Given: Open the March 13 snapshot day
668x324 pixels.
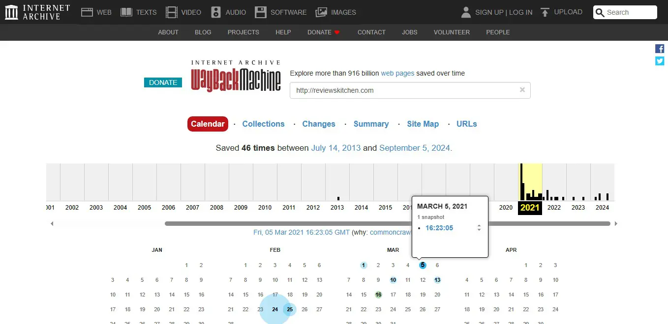Looking at the screenshot, I should coord(437,280).
